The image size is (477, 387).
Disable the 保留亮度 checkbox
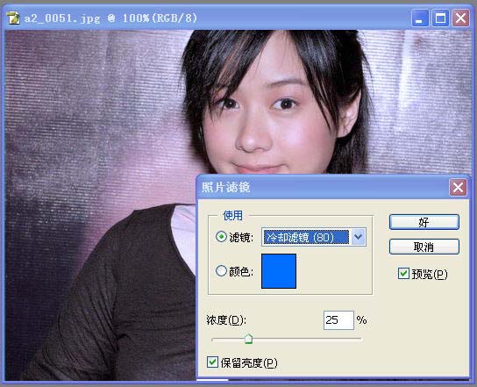[212, 362]
